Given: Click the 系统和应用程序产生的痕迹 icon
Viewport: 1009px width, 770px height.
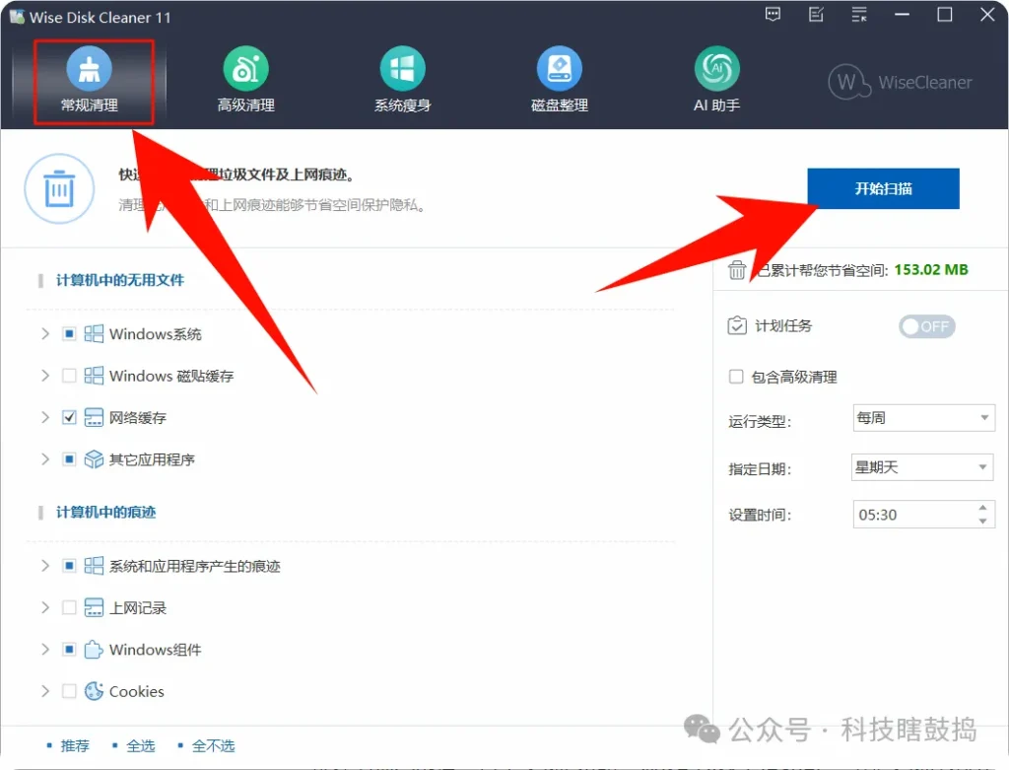Looking at the screenshot, I should tap(94, 565).
